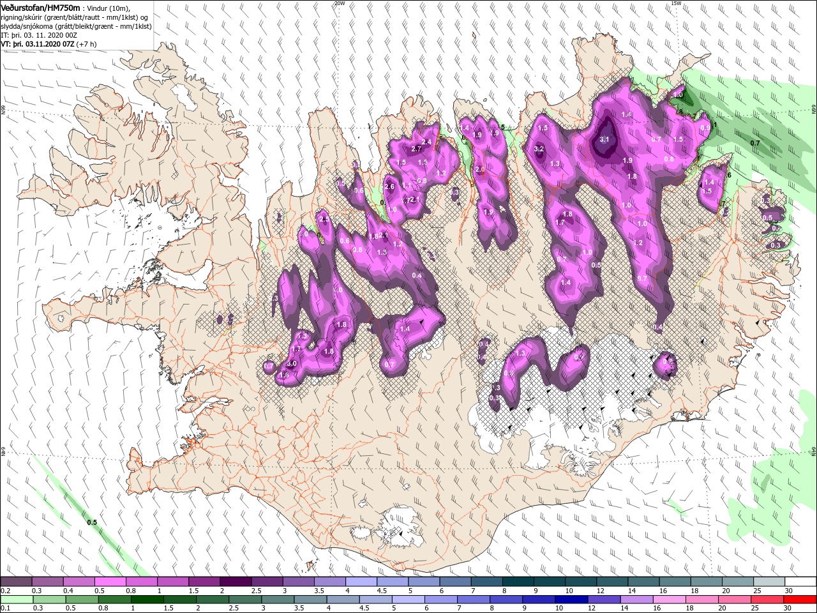Select upper-row legend swatch starting at 0.2
Viewport: 817px width, 613px height.
[x=17, y=582]
